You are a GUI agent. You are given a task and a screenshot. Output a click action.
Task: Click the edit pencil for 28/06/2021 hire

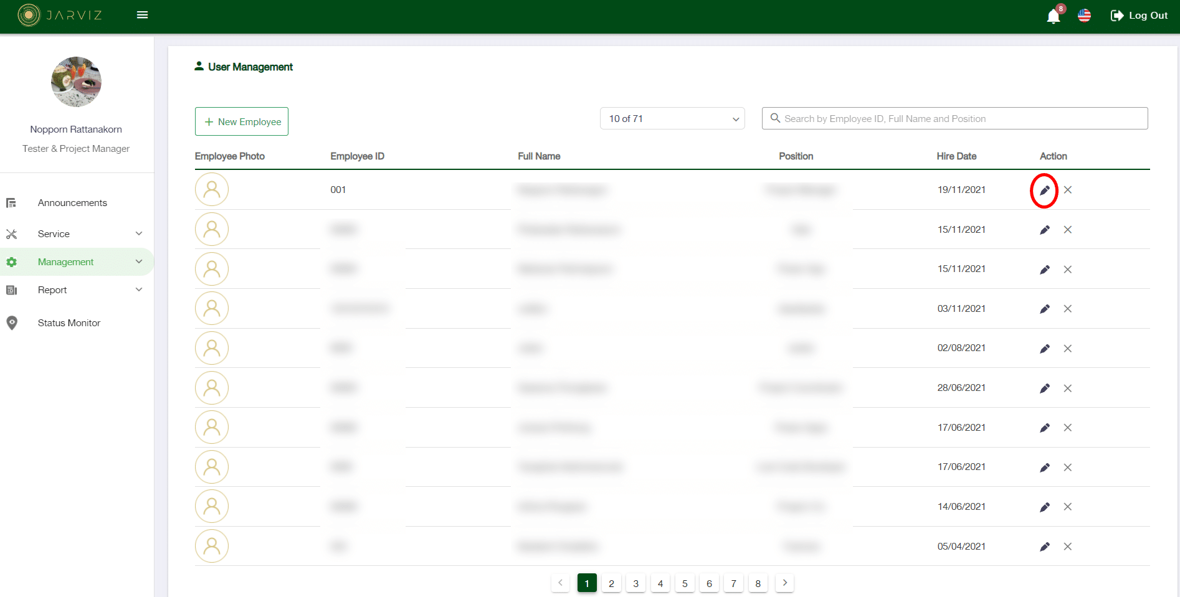[1044, 388]
